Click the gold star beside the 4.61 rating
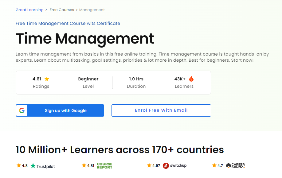Viewport: 282px width, 178px height. 47,79
